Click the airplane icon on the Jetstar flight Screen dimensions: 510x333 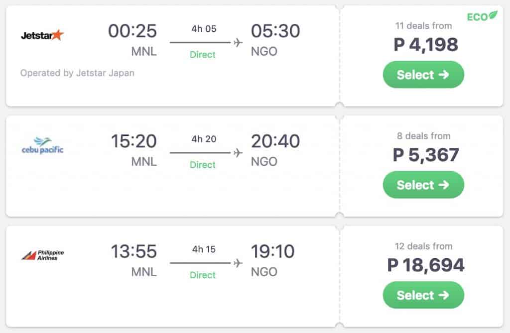pyautogui.click(x=238, y=43)
